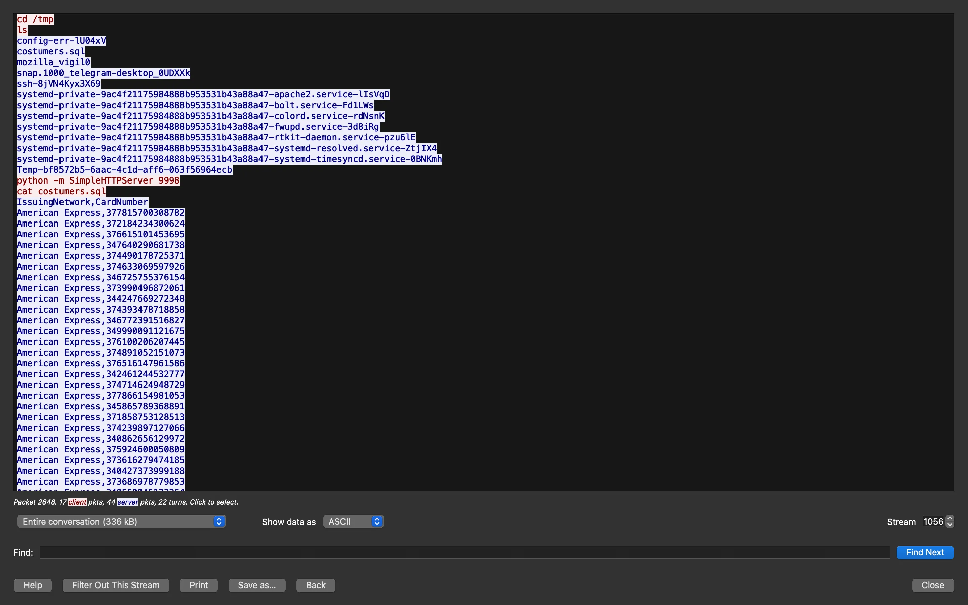Click the systemd-private colord.service line
Screen dimensions: 968x605
point(200,116)
